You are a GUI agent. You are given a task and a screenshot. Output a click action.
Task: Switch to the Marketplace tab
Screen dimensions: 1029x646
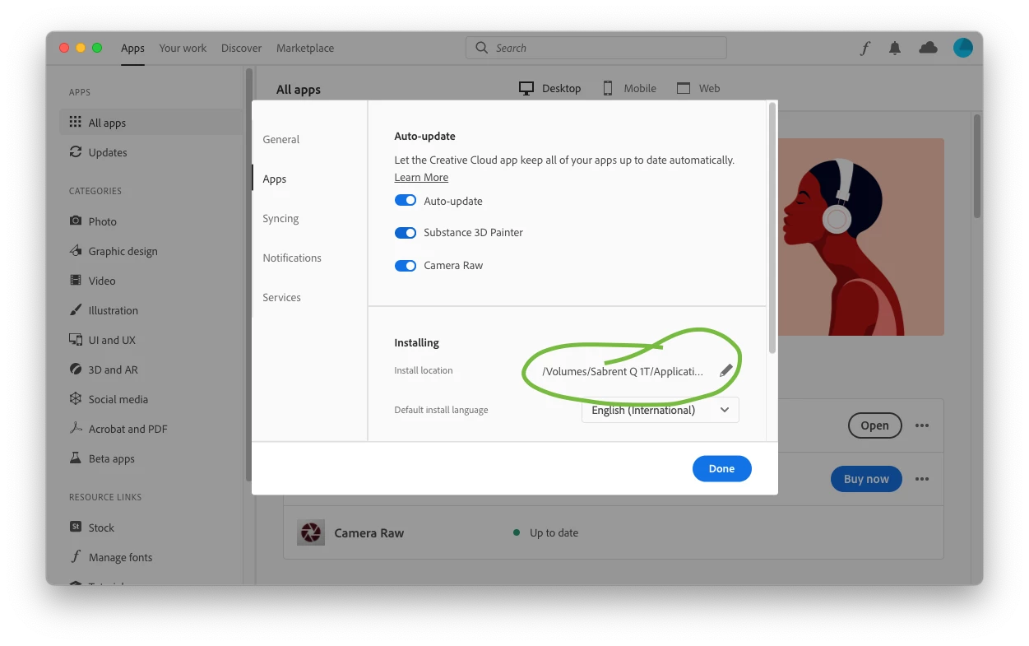305,48
